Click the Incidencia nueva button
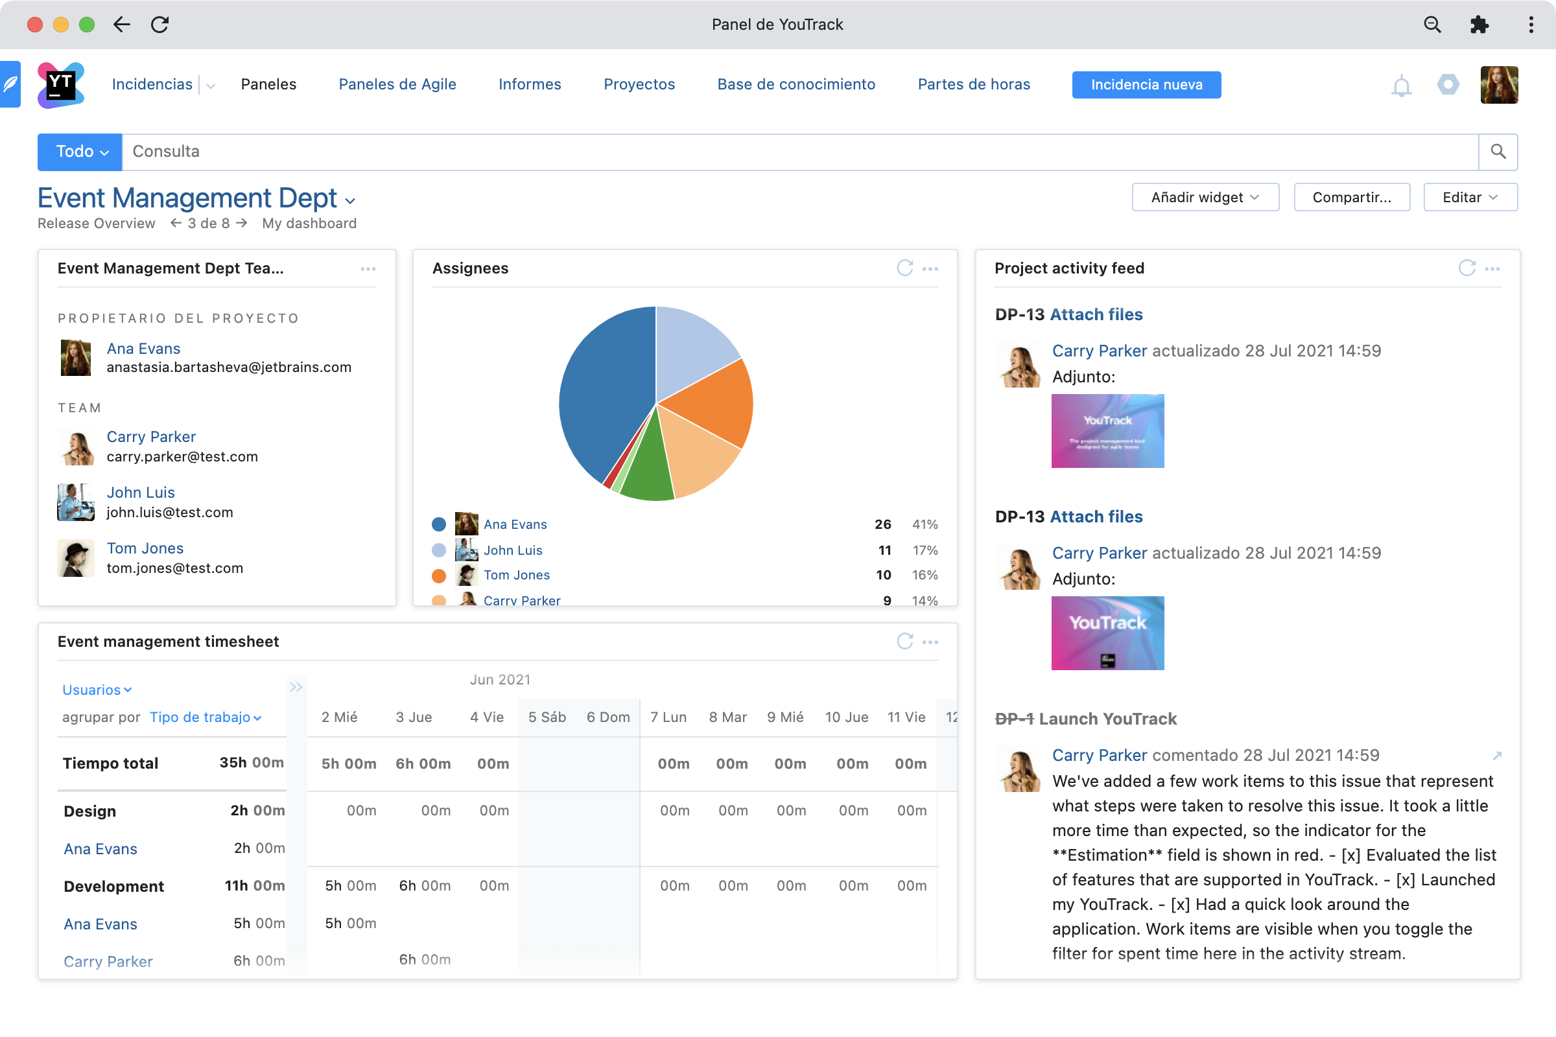Image resolution: width=1556 pixels, height=1037 pixels. click(1146, 84)
